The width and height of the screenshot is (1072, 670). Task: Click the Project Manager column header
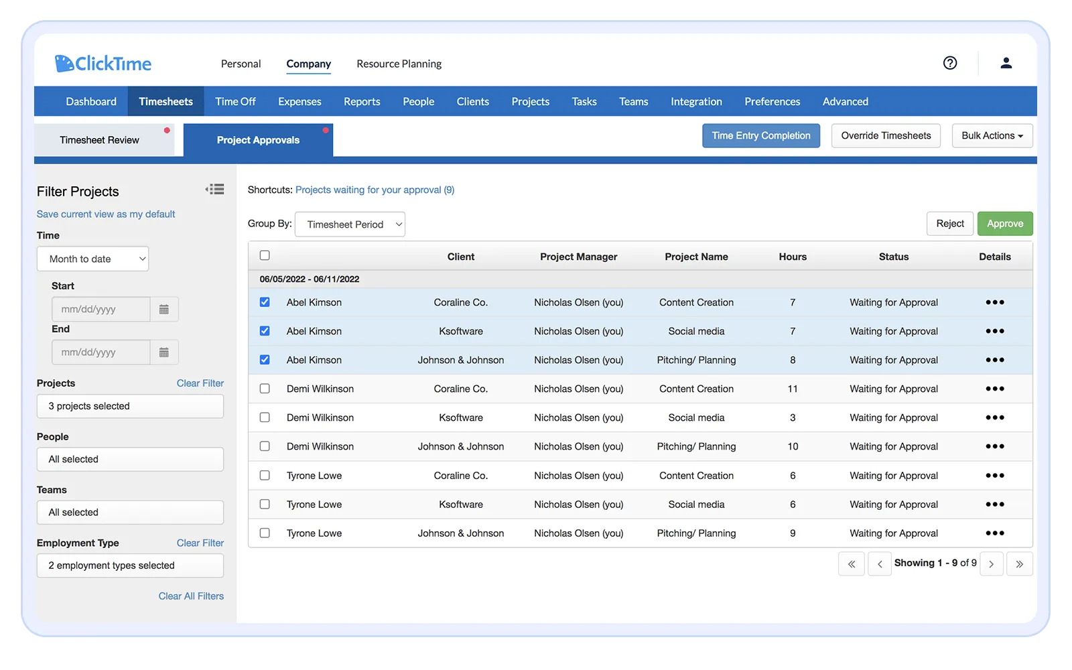(x=579, y=257)
